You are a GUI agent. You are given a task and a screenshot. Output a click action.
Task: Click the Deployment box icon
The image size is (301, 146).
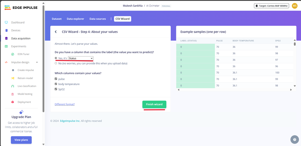click(x=13, y=102)
